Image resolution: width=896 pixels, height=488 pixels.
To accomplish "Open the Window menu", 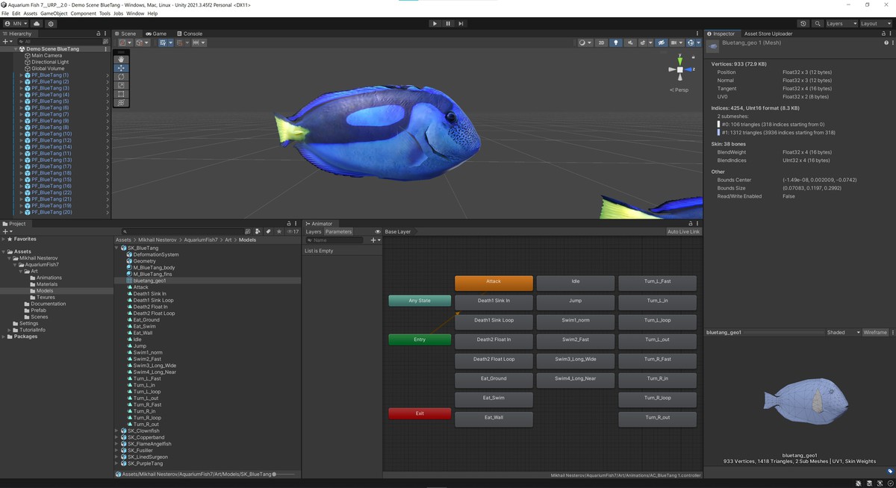I will [x=135, y=13].
